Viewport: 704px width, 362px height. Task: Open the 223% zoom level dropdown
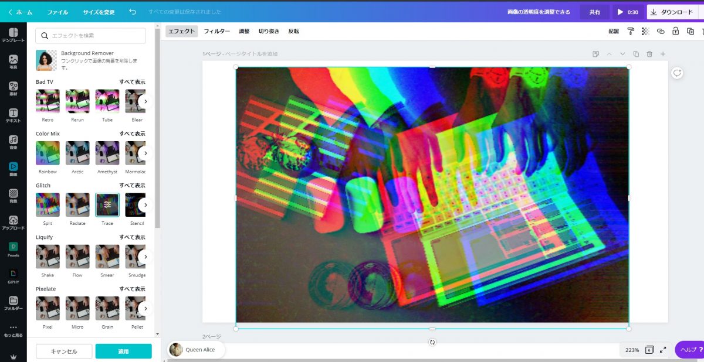tap(632, 350)
